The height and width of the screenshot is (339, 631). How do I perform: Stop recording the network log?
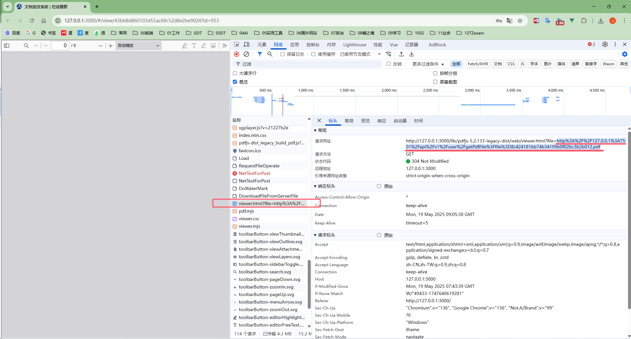pyautogui.click(x=237, y=54)
